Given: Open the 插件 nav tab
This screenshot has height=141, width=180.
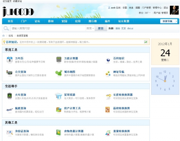Looking at the screenshot, I should point(107,21).
